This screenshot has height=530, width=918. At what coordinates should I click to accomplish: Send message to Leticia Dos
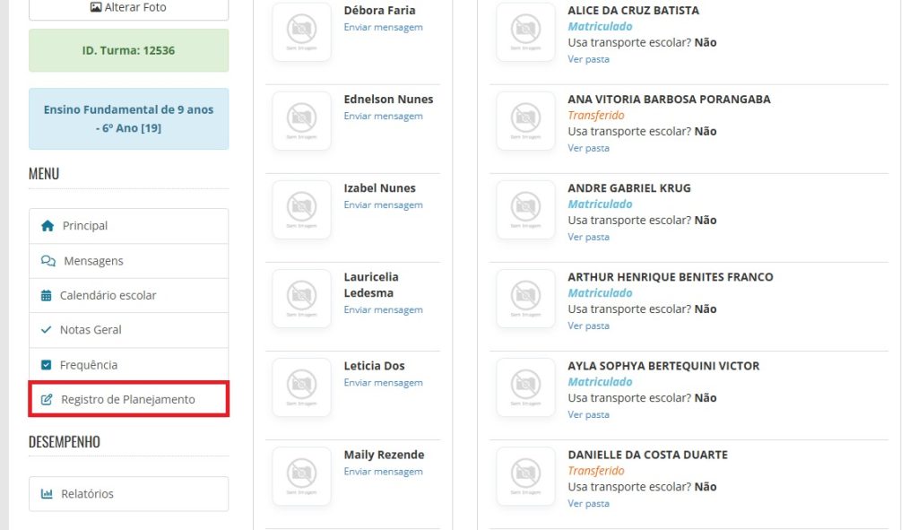coord(383,382)
